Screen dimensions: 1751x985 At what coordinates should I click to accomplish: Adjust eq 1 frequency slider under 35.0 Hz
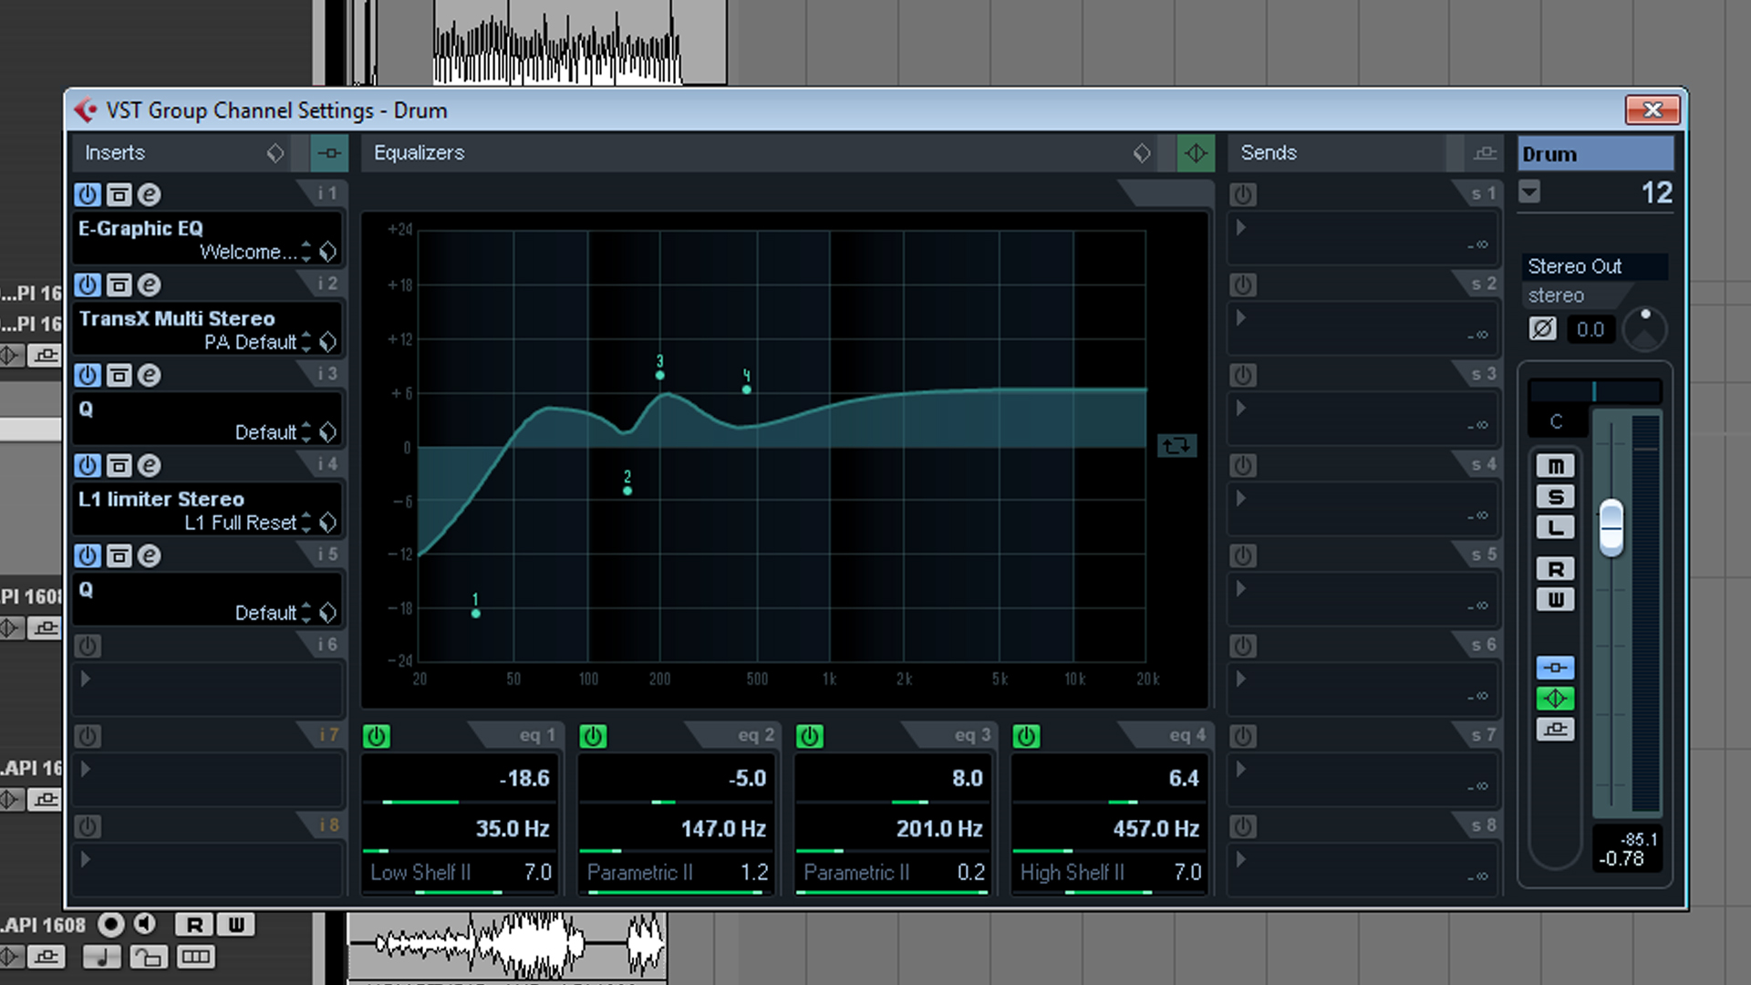point(460,851)
